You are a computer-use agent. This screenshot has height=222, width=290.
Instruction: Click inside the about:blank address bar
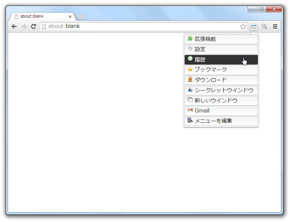pyautogui.click(x=143, y=26)
